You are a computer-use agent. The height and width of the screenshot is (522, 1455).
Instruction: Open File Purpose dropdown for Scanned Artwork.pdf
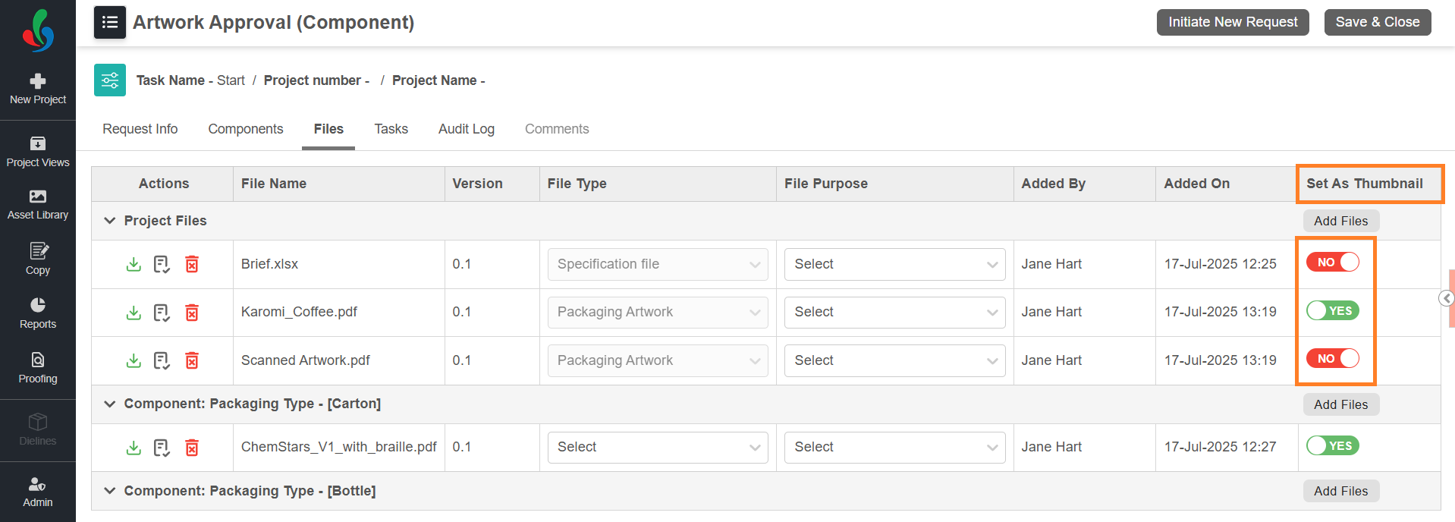(895, 360)
